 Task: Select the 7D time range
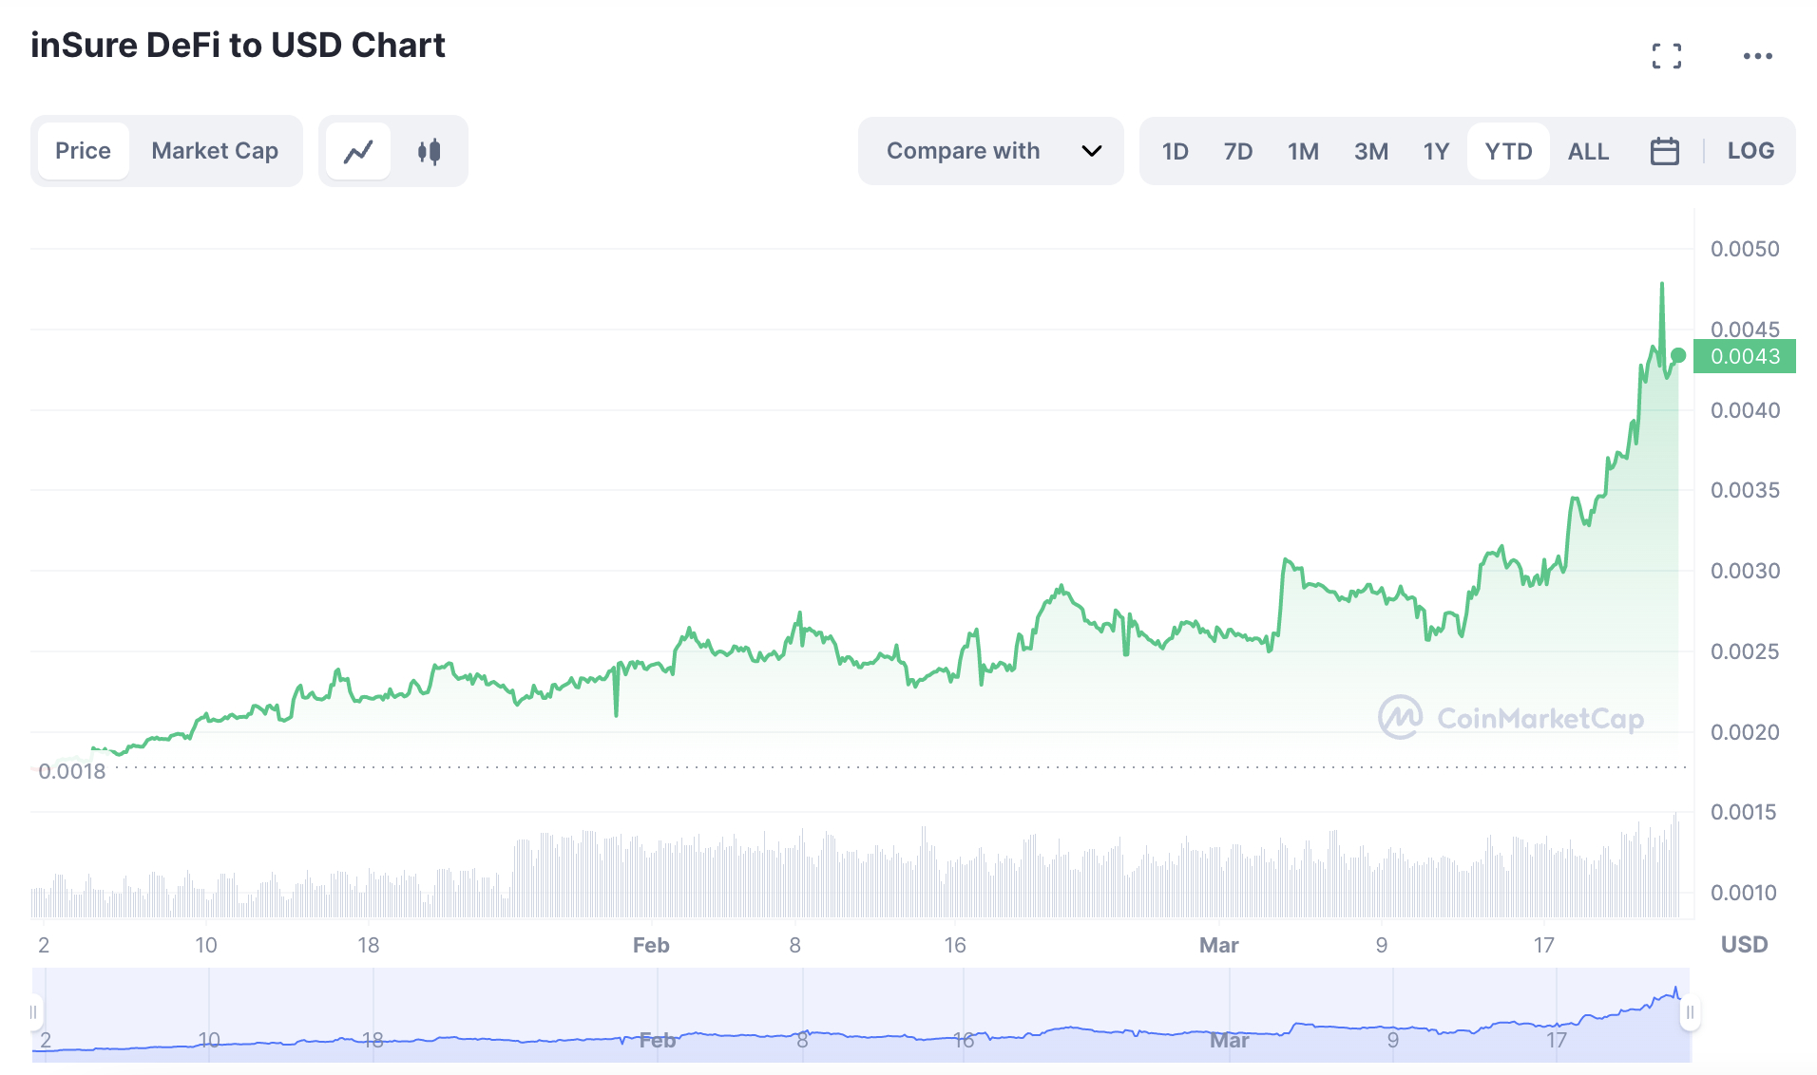pos(1237,151)
